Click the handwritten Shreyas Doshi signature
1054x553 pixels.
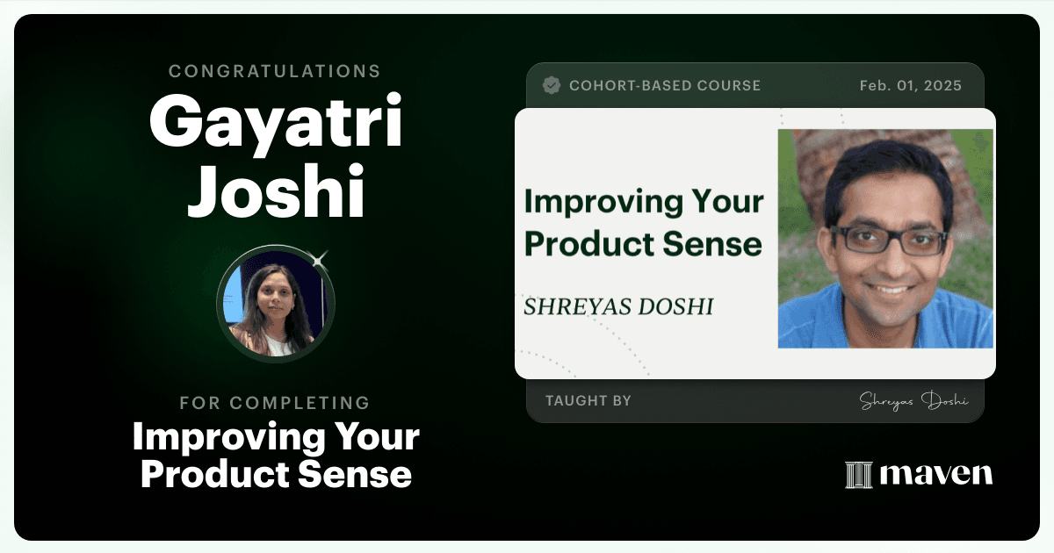[913, 401]
